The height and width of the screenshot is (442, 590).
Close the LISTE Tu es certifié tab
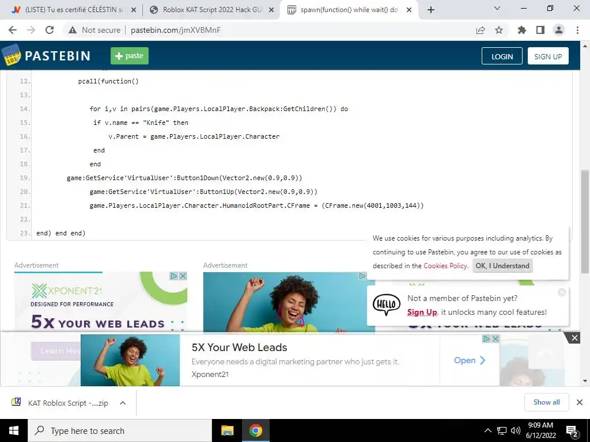[133, 10]
